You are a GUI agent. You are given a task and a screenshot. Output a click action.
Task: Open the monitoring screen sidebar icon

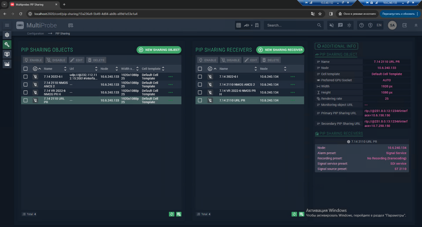click(7, 54)
